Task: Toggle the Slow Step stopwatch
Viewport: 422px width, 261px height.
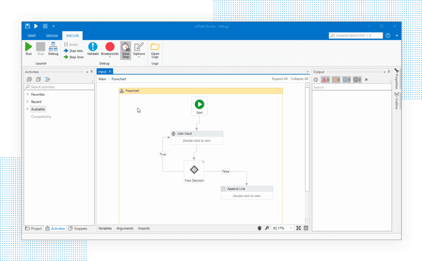Action: click(126, 50)
